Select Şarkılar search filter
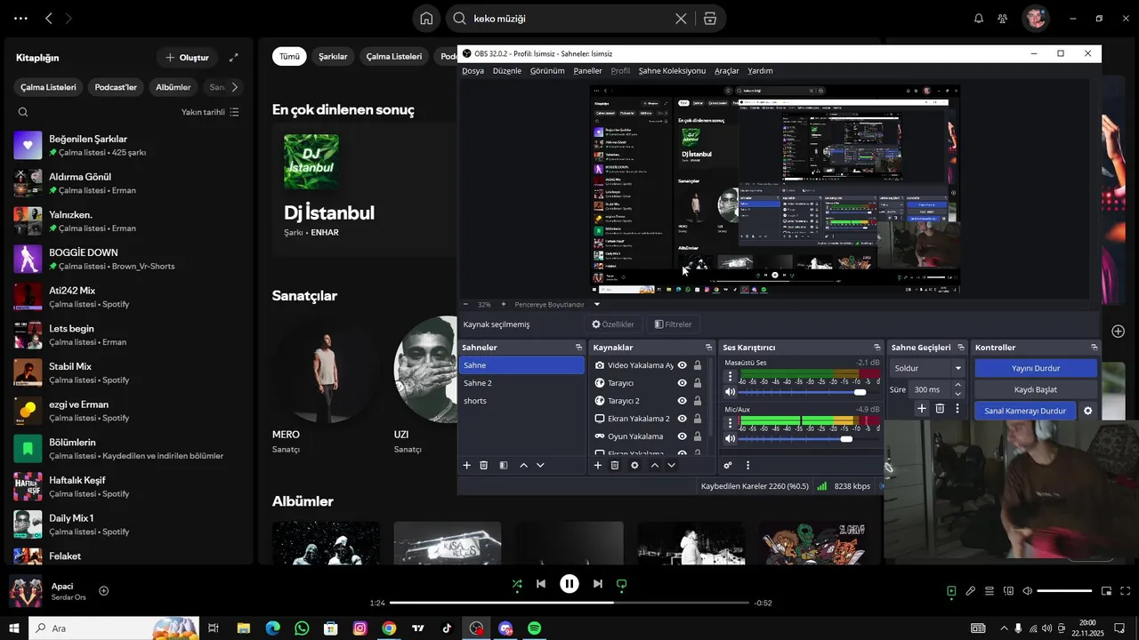 (x=333, y=56)
